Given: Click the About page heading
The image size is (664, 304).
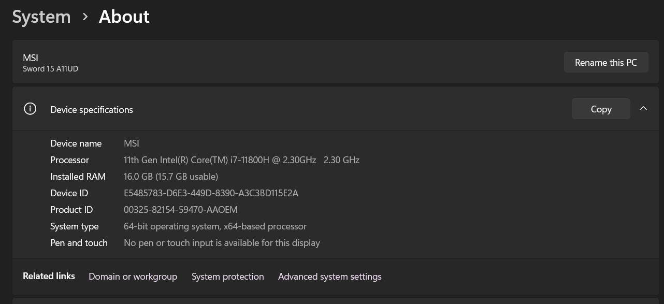Looking at the screenshot, I should coord(124,17).
